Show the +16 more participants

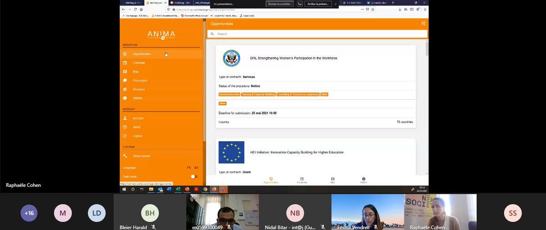click(29, 213)
